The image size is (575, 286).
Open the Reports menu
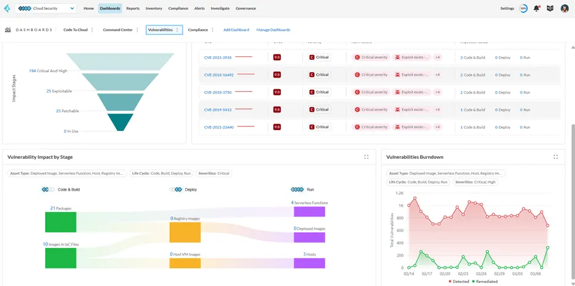133,8
